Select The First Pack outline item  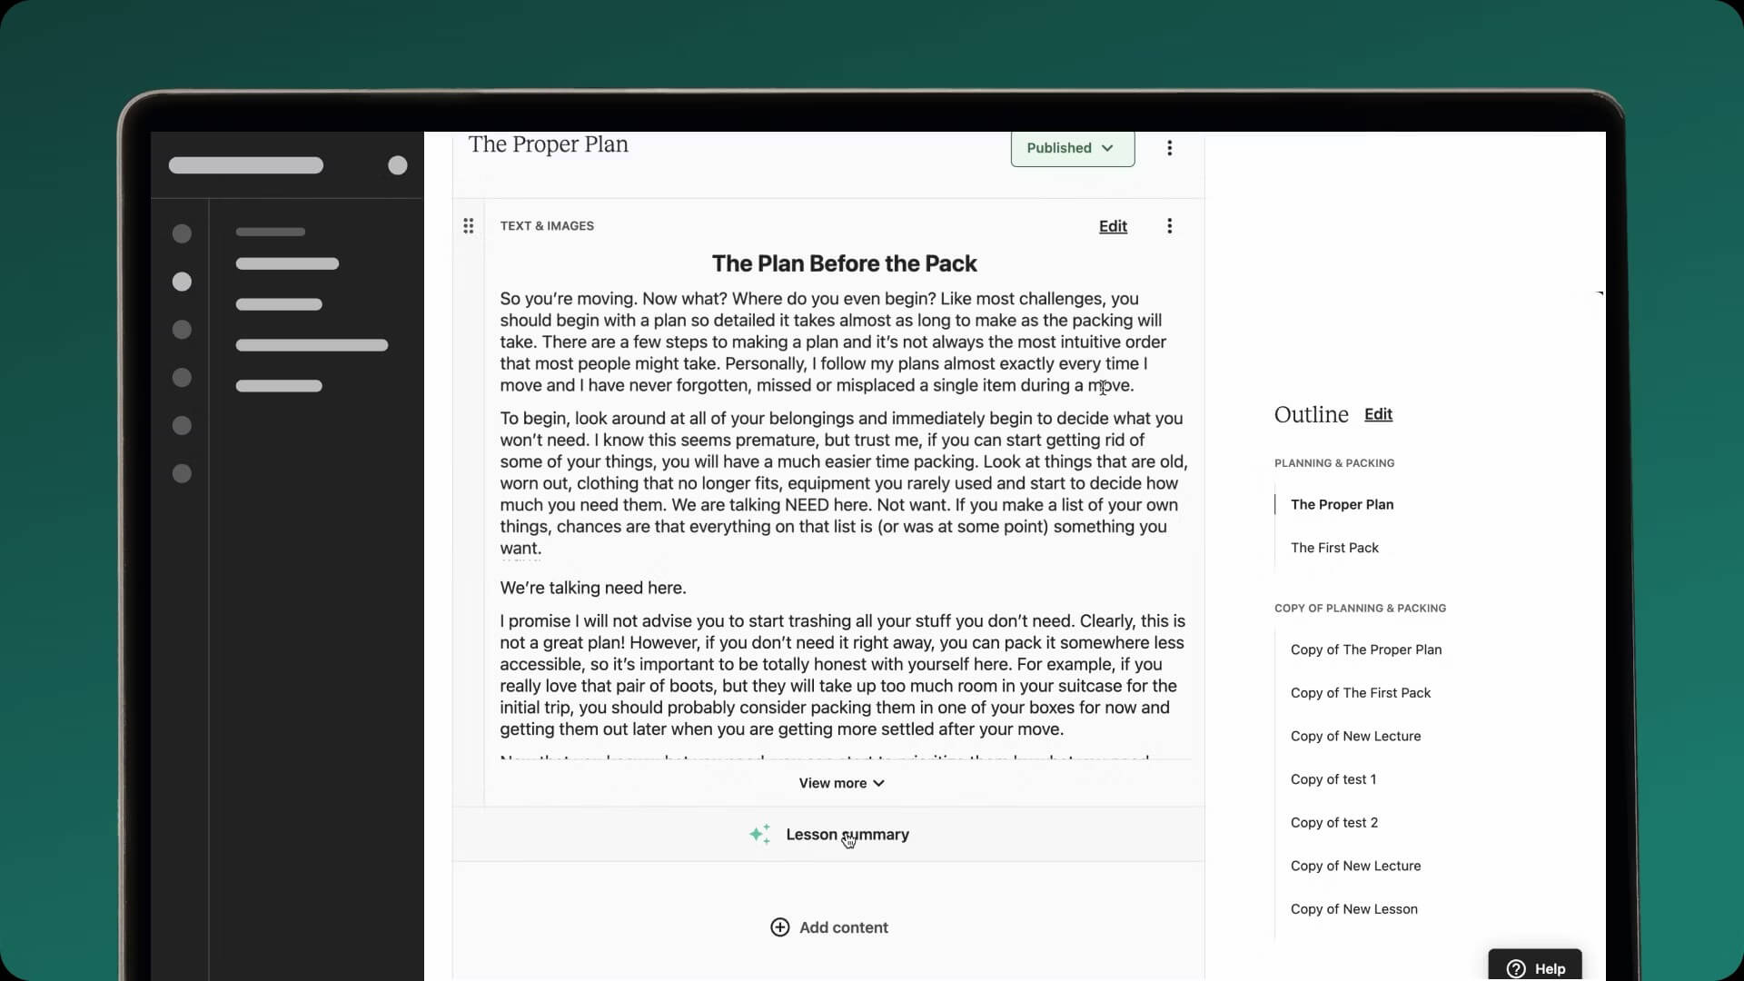[1334, 546]
